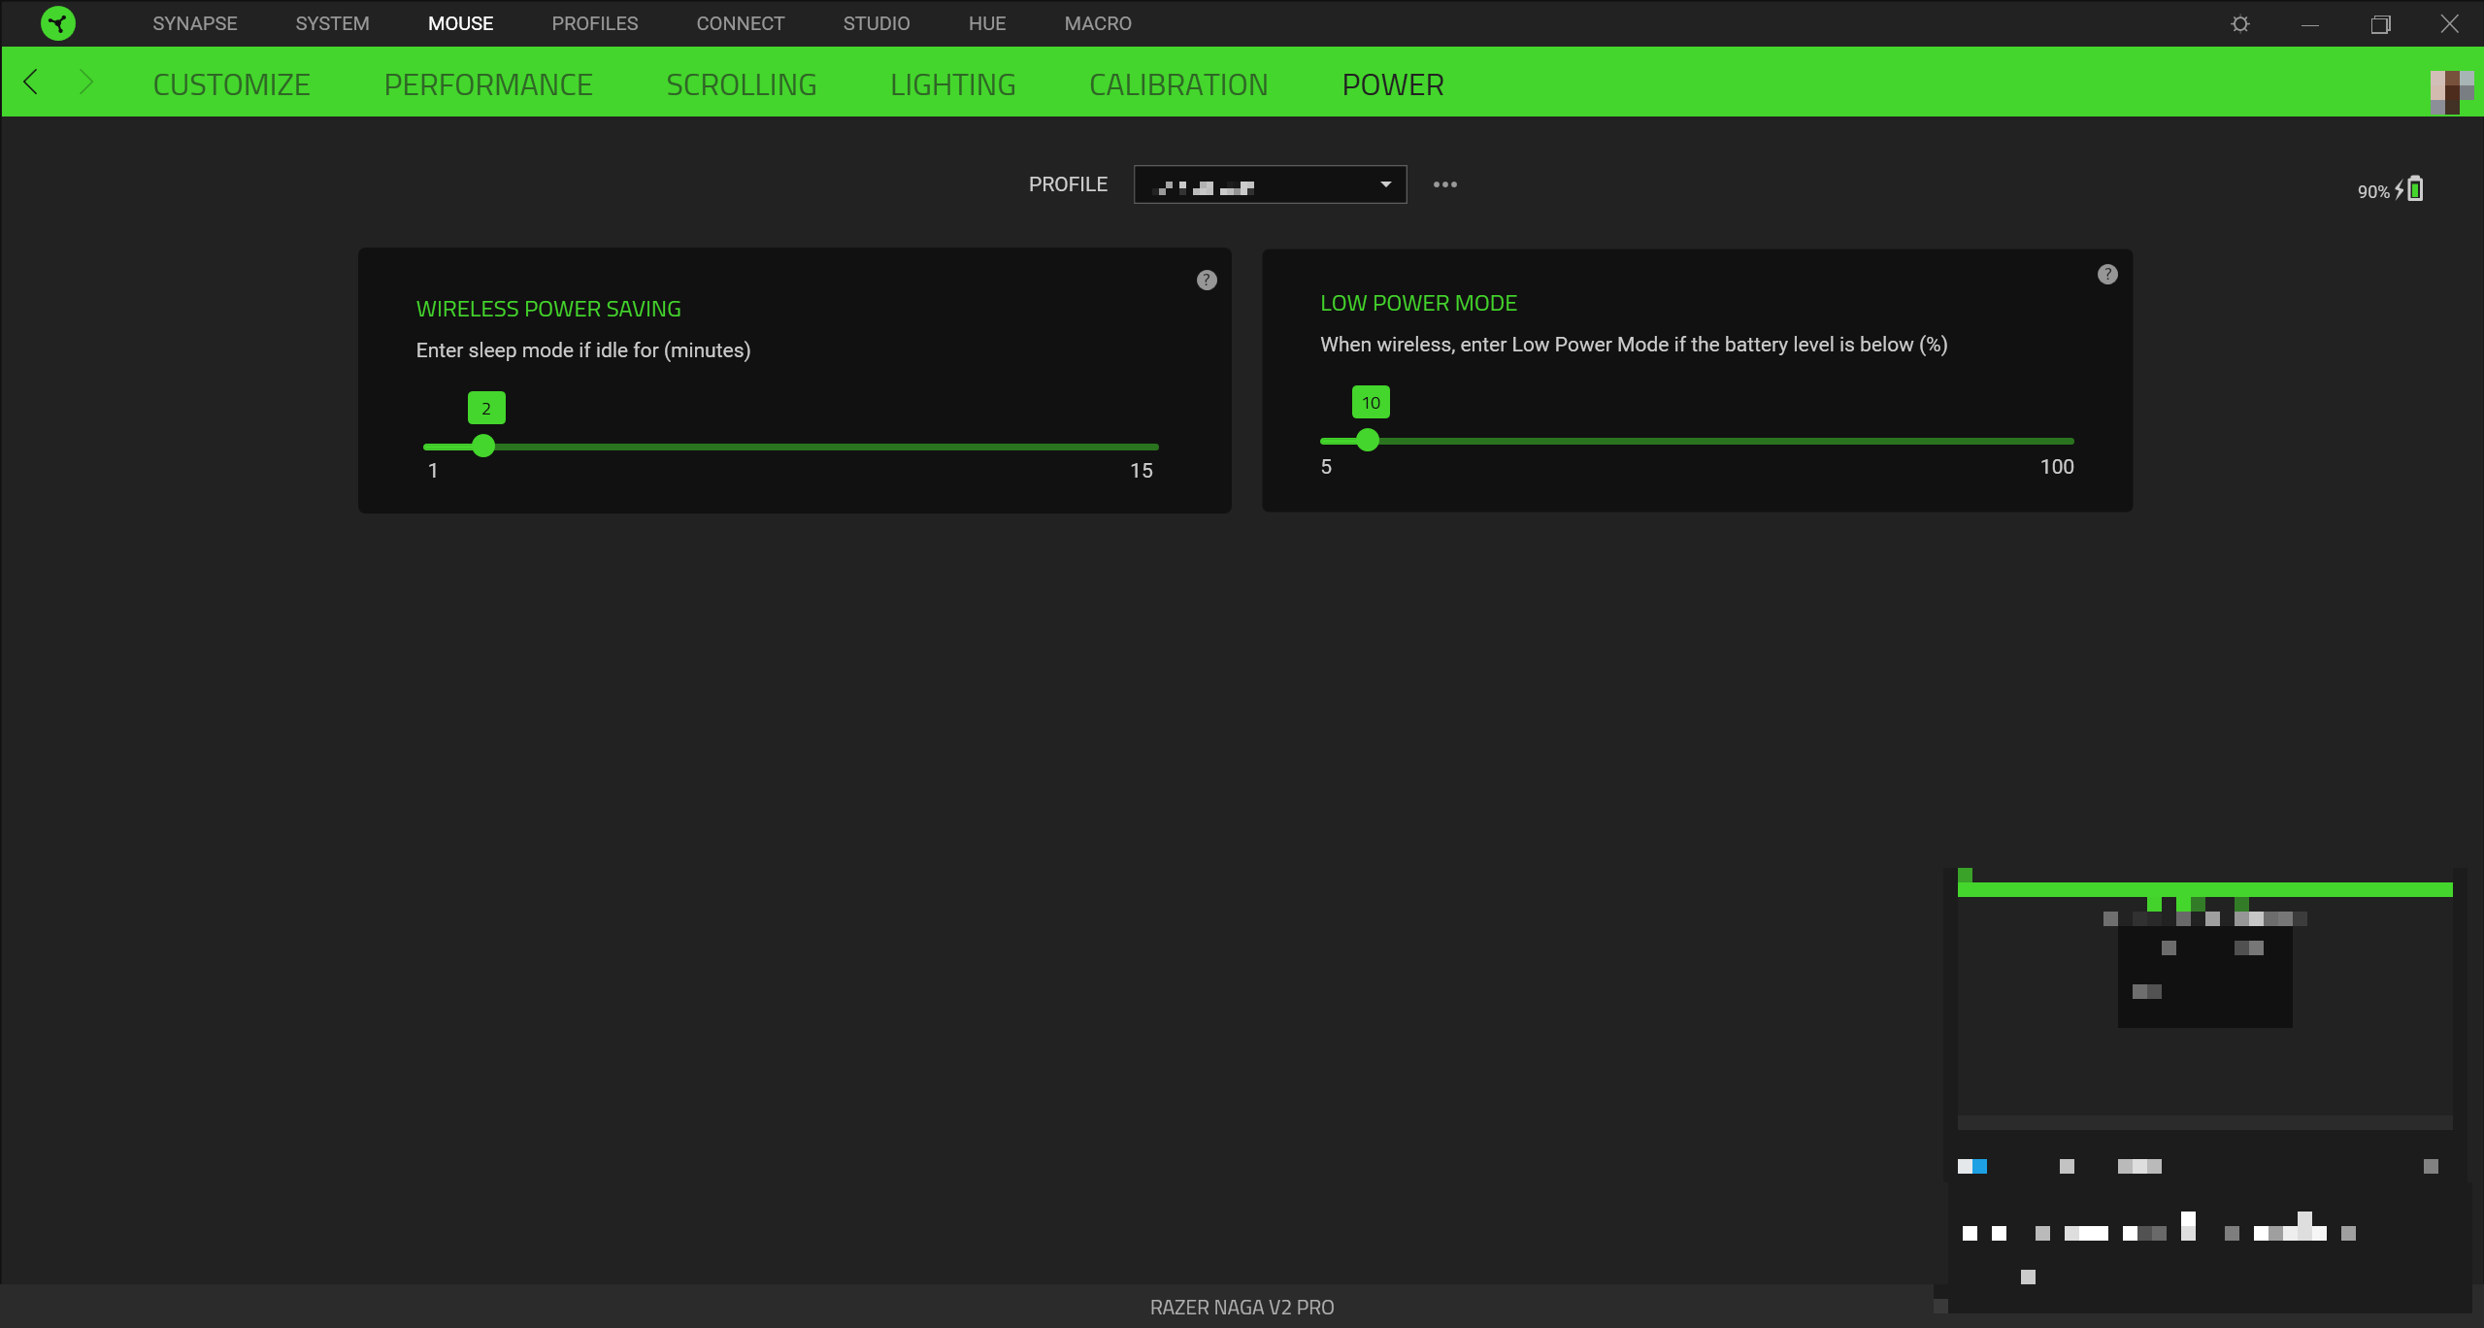
Task: Adjust Low Power Mode battery threshold slider
Action: [x=1367, y=440]
